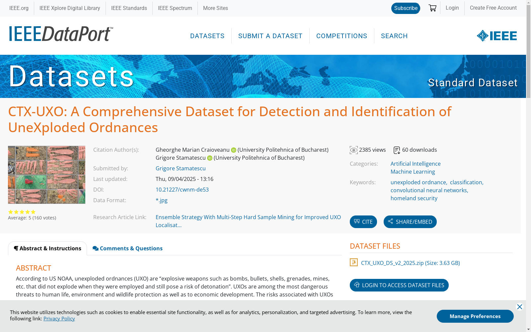Open Submit a Dataset page

point(270,36)
